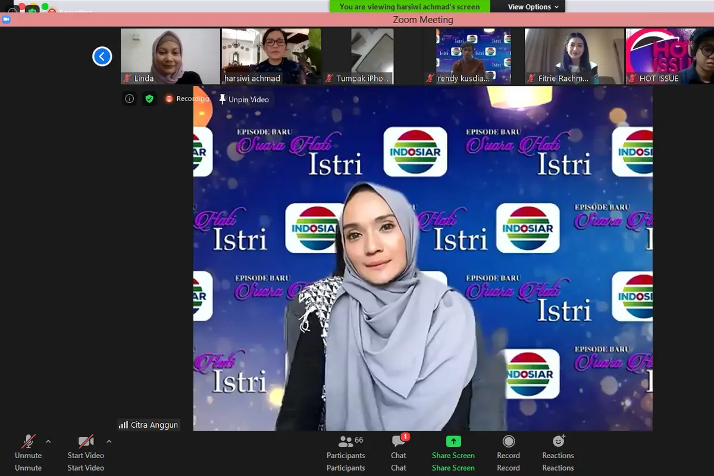
Task: Select rendy kusdia video thumbnail
Action: click(474, 57)
